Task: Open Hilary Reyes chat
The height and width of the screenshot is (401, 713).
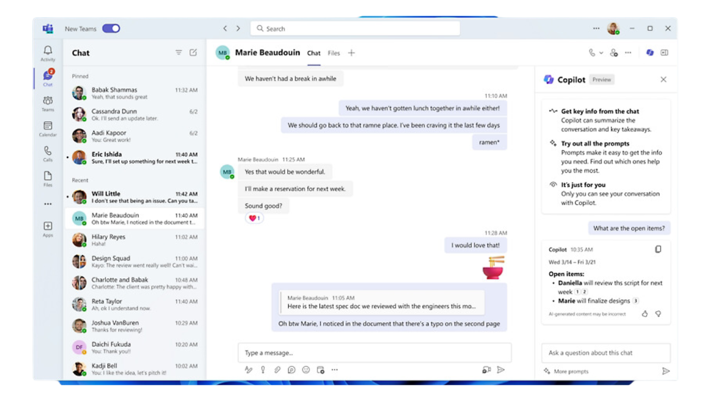Action: coord(134,240)
